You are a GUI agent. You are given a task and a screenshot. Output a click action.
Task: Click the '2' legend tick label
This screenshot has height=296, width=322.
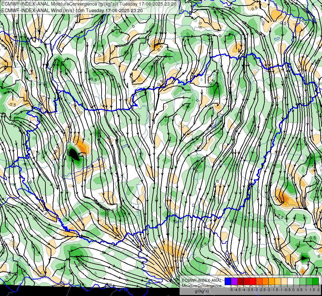318,290
